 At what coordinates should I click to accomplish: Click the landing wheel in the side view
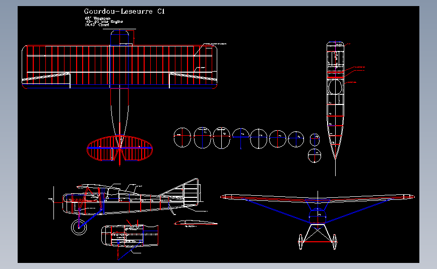(79, 227)
